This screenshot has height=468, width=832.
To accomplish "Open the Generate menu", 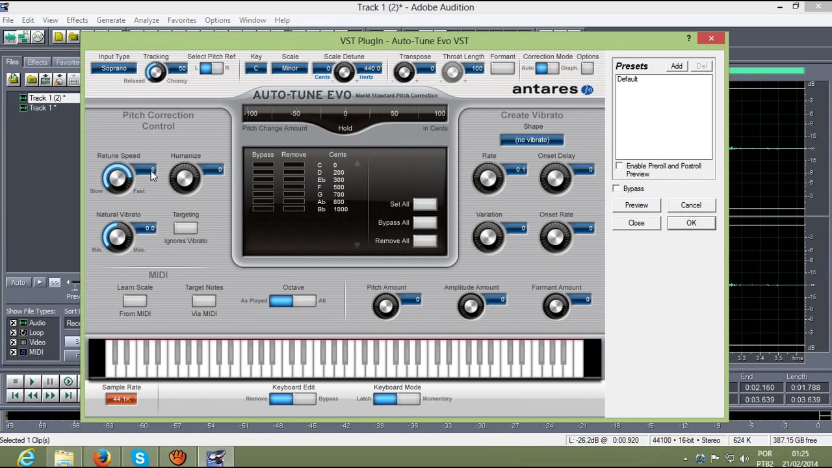I will [111, 20].
